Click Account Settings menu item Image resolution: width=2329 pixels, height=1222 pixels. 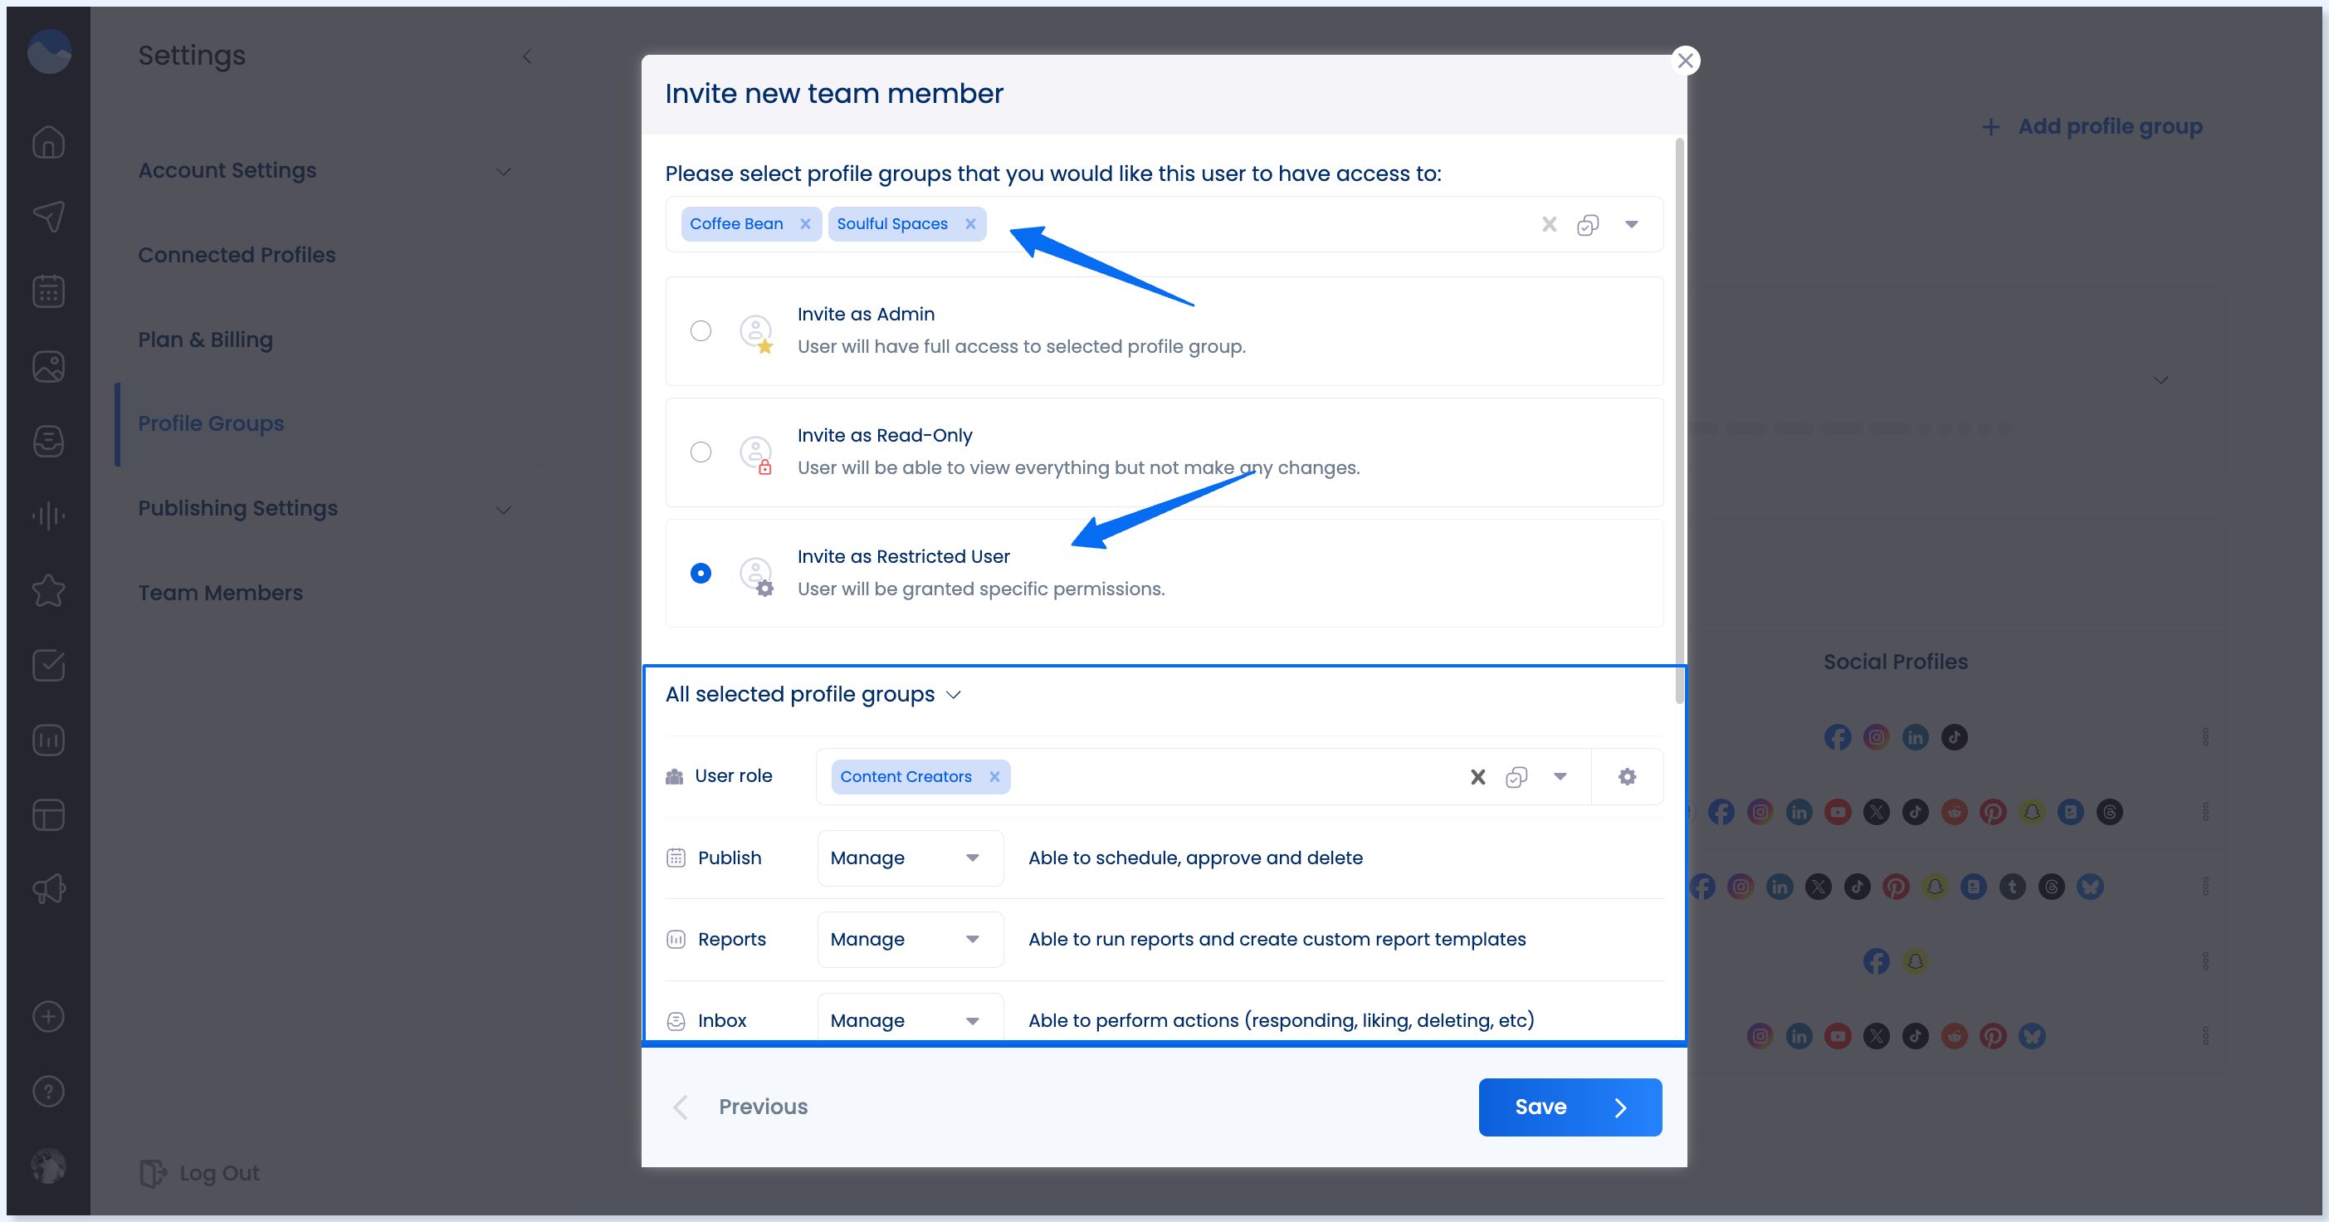click(x=227, y=170)
